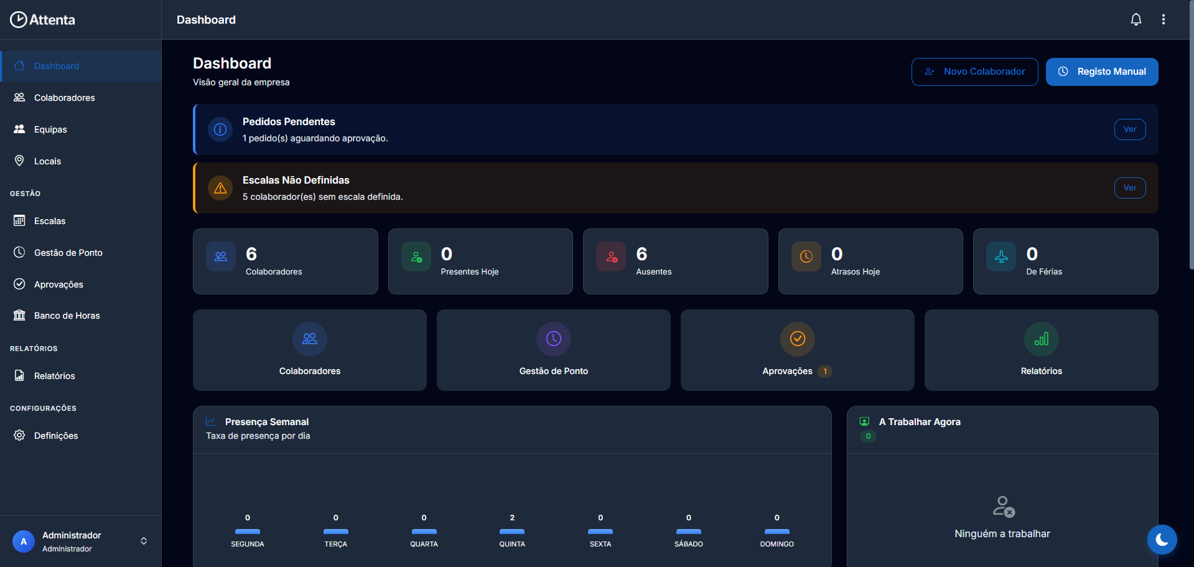Click the sidebar Relatórios document icon

point(19,375)
